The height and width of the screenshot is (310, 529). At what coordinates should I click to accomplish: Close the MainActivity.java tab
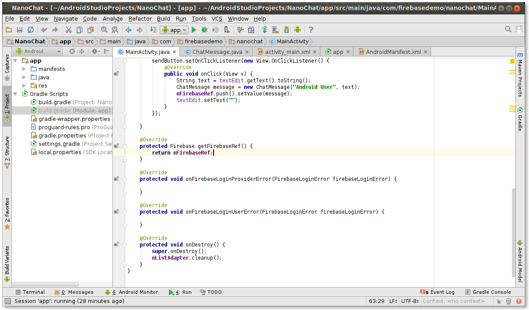[x=174, y=52]
